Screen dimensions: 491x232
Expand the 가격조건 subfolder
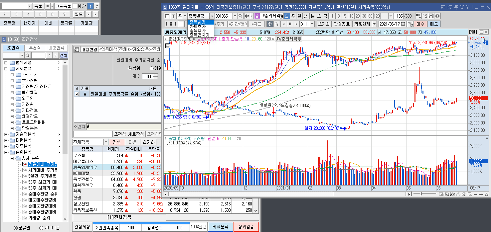12,74
